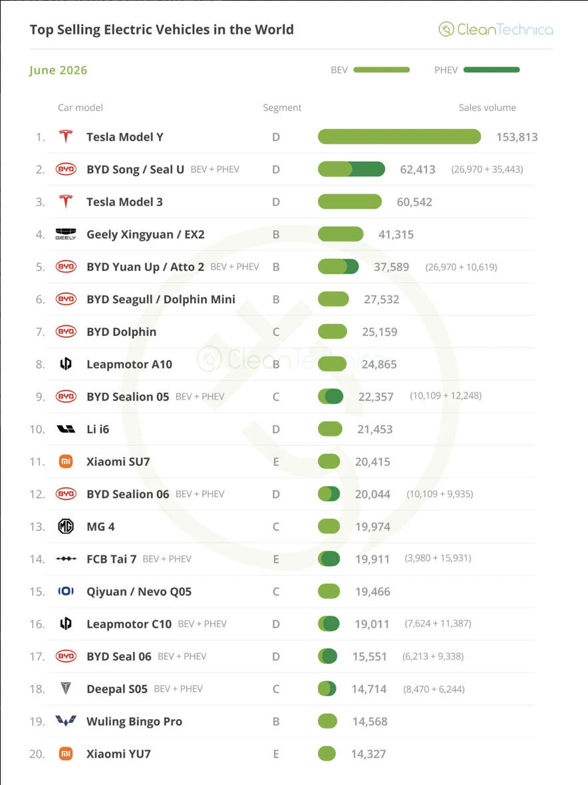This screenshot has height=785, width=588.
Task: Click the Leapmotor logo next to A10
Action: coord(66,363)
